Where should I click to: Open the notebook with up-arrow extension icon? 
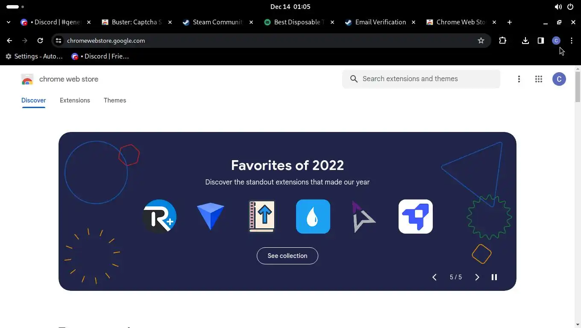click(262, 217)
